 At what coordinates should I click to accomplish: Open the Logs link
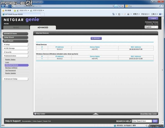[7, 62]
